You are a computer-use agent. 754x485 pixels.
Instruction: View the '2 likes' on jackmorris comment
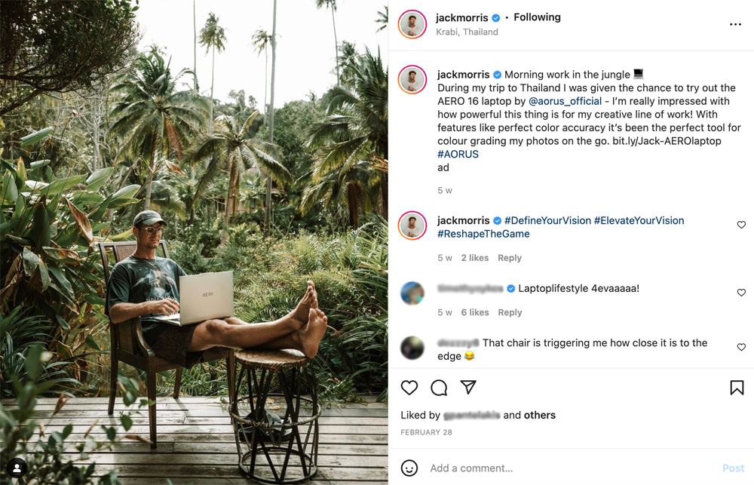(475, 258)
